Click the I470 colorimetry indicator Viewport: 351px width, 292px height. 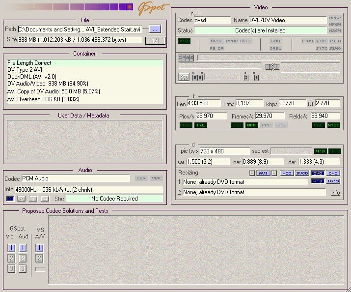click(x=335, y=41)
